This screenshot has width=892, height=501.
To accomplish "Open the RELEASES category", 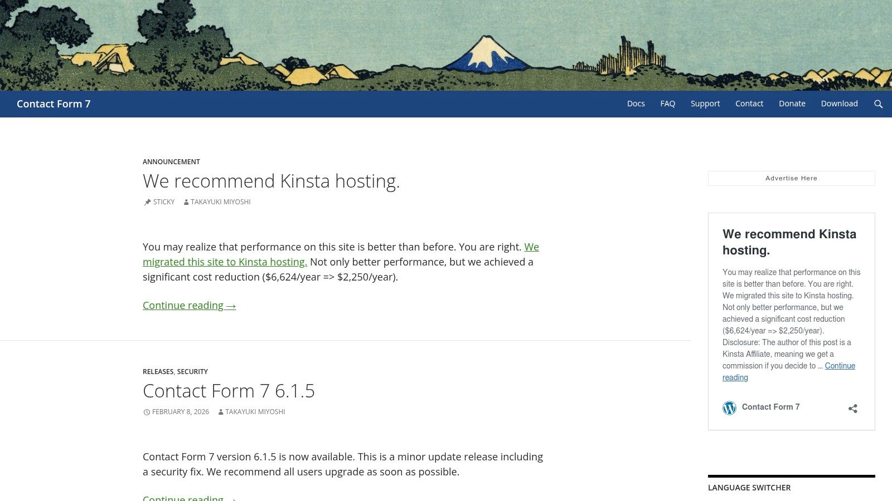I will [x=158, y=371].
